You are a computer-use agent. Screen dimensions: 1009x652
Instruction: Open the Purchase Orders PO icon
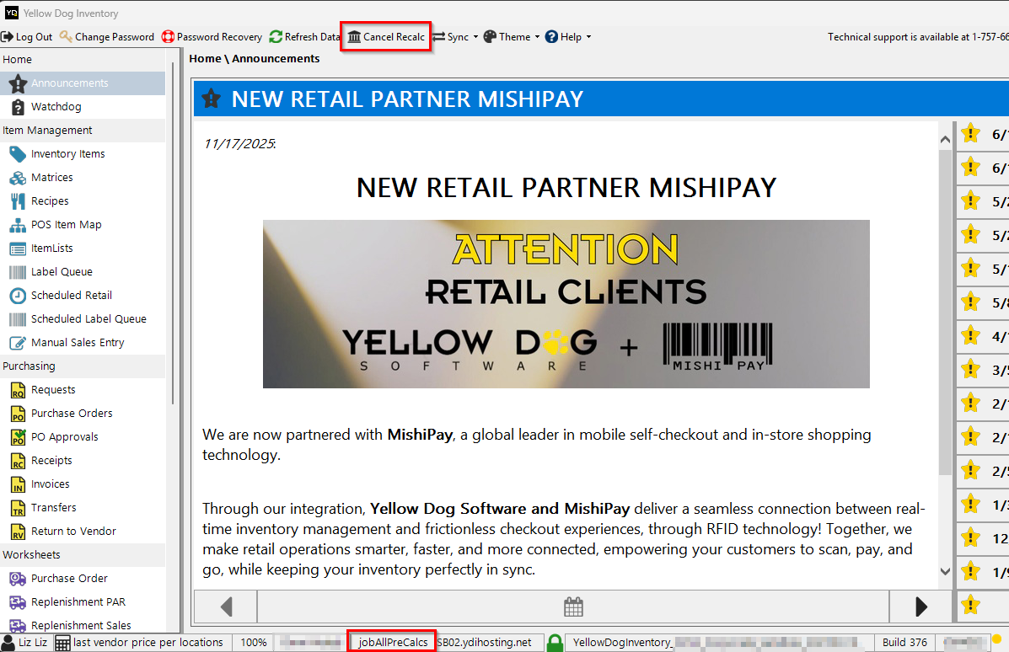click(x=18, y=414)
